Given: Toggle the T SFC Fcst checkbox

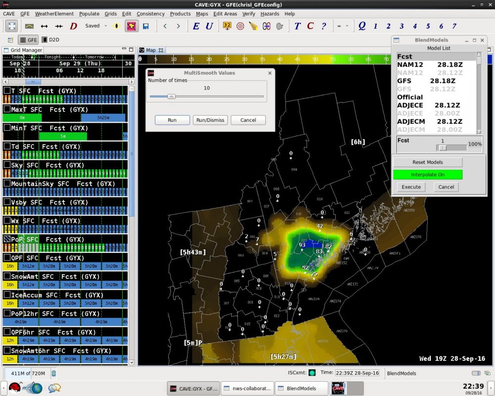Looking at the screenshot, I should 7,91.
